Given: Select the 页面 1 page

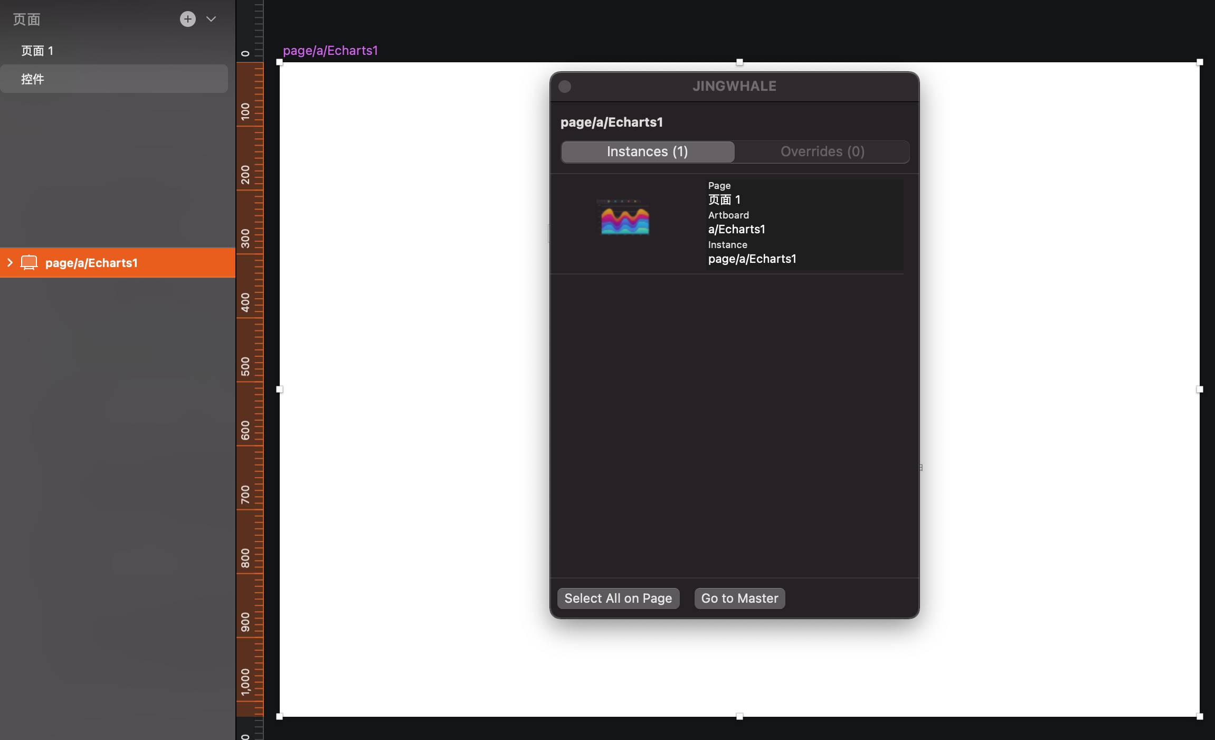Looking at the screenshot, I should pos(37,51).
